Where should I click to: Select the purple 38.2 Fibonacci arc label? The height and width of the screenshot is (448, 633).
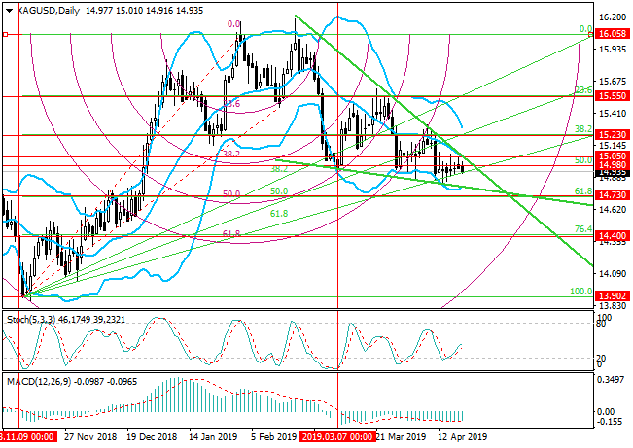click(231, 154)
